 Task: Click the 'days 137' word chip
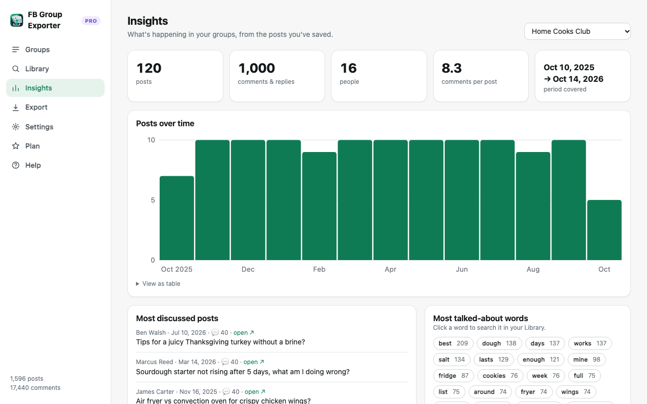[x=545, y=343]
